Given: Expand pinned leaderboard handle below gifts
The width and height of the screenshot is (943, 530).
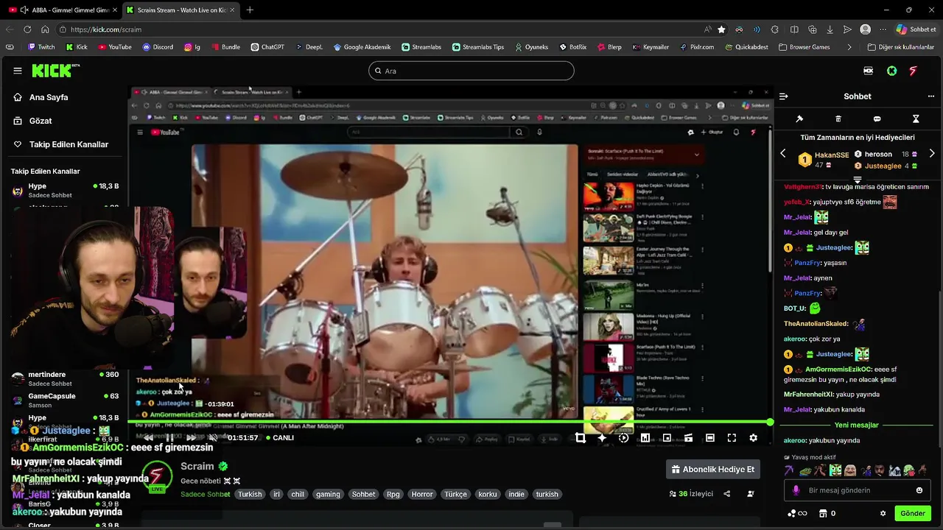Looking at the screenshot, I should [x=858, y=180].
